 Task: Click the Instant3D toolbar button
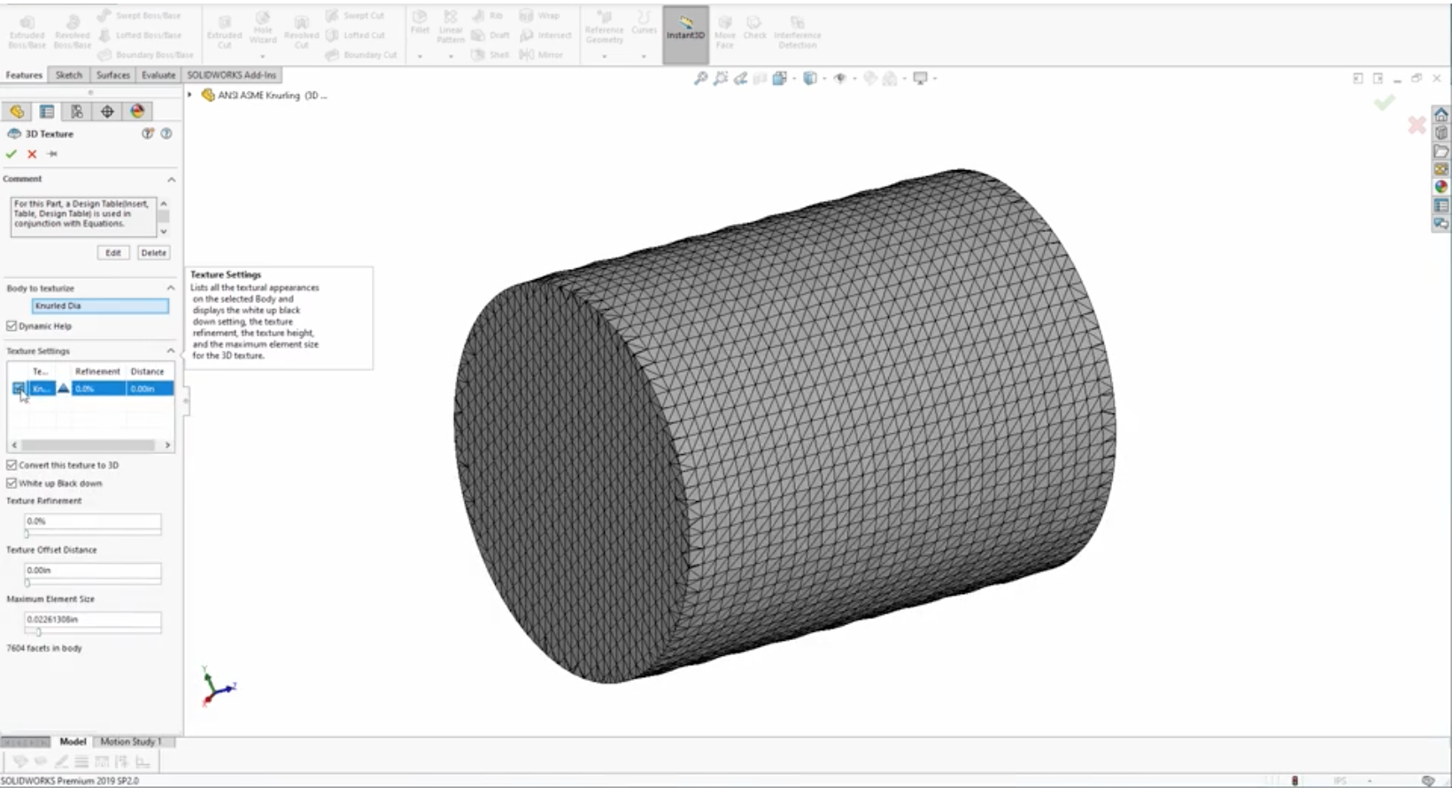point(685,35)
